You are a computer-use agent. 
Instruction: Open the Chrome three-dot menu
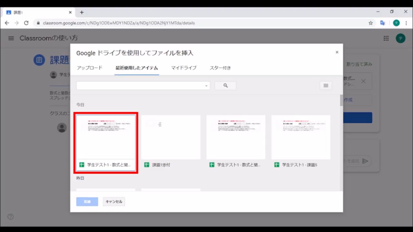click(406, 23)
